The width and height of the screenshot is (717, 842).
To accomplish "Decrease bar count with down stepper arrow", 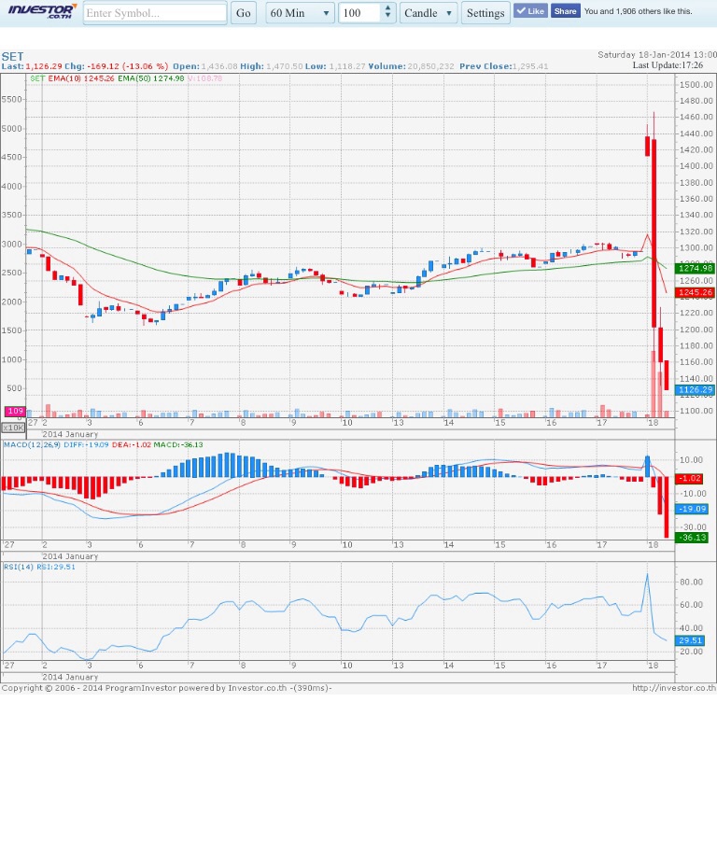I will pyautogui.click(x=387, y=17).
